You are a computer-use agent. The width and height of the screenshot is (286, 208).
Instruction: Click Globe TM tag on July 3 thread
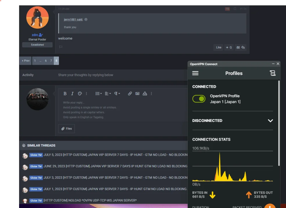pyautogui.click(x=36, y=178)
